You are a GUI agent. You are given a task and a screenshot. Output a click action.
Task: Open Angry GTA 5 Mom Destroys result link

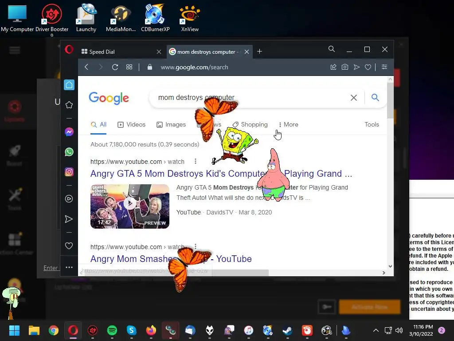pos(221,174)
